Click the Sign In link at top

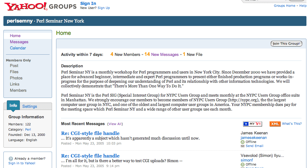(88, 3)
